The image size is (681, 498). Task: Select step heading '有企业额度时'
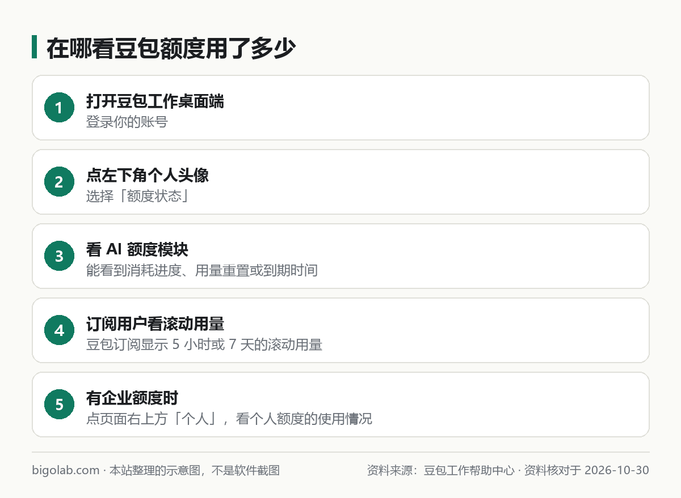(x=133, y=398)
